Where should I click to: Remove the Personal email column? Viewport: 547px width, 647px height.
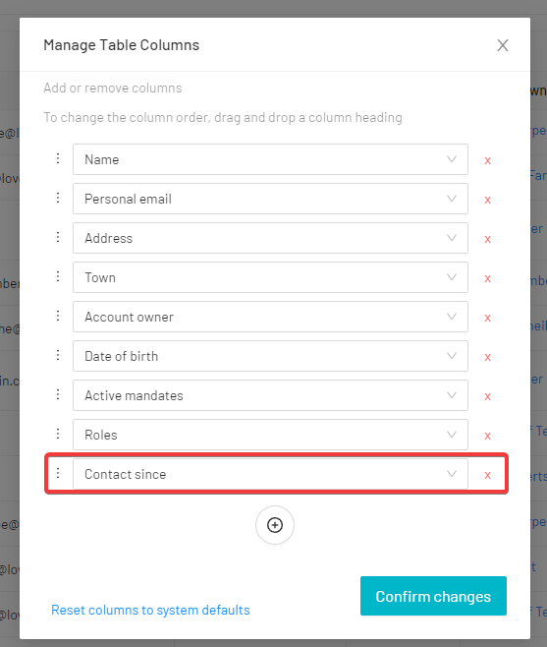click(x=488, y=200)
